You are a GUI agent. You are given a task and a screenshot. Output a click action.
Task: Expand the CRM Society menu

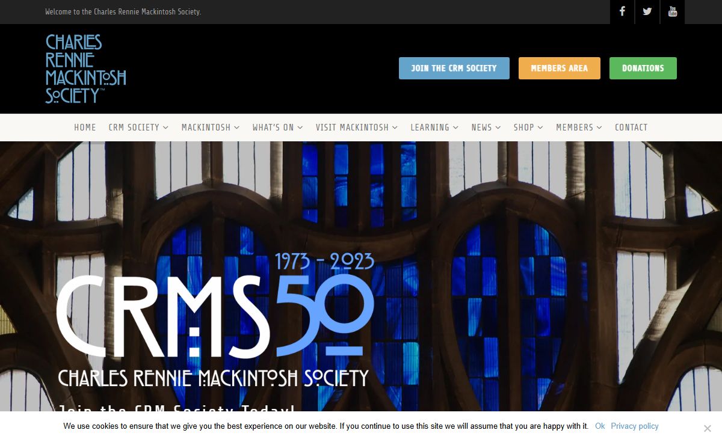point(138,127)
